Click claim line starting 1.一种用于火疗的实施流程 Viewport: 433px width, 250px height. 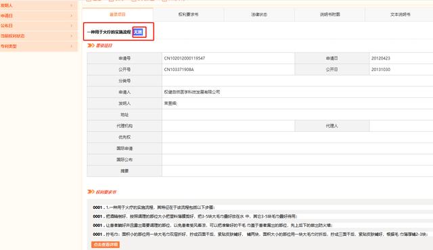point(160,207)
